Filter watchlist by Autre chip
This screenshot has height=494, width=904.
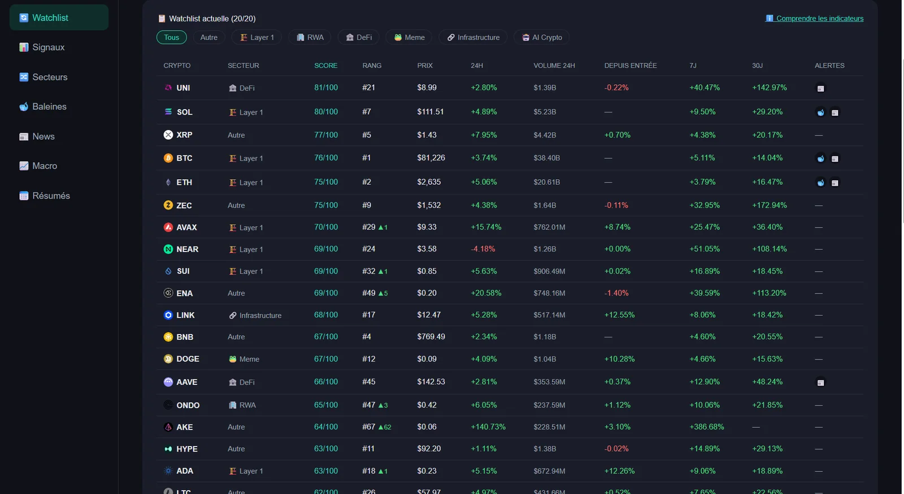tap(209, 37)
